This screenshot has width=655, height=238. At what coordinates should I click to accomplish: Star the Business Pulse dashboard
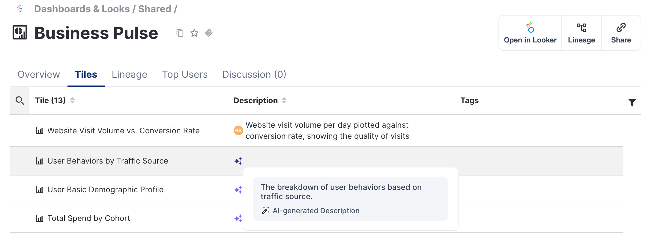click(x=194, y=33)
